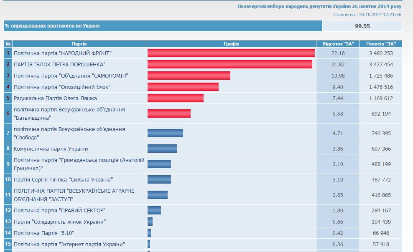Viewport: 413px width, 252px height.
Task: Click row number 15 cell
Action: [8, 244]
